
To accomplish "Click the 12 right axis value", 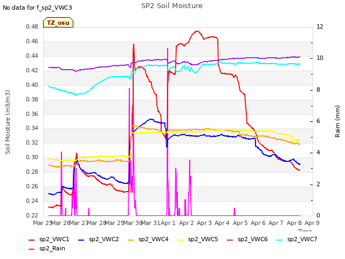I will (320, 27).
